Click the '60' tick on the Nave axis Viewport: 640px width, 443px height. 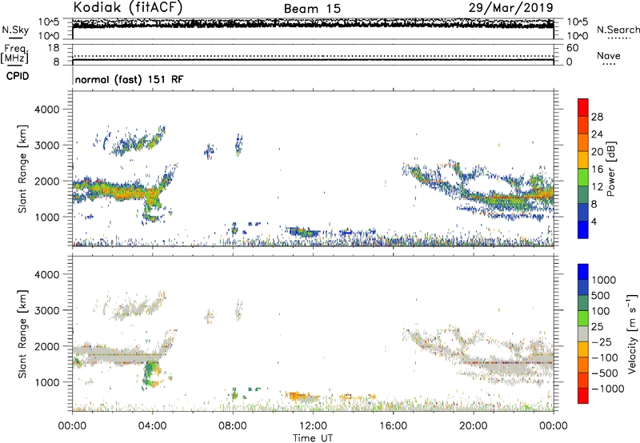tap(572, 48)
